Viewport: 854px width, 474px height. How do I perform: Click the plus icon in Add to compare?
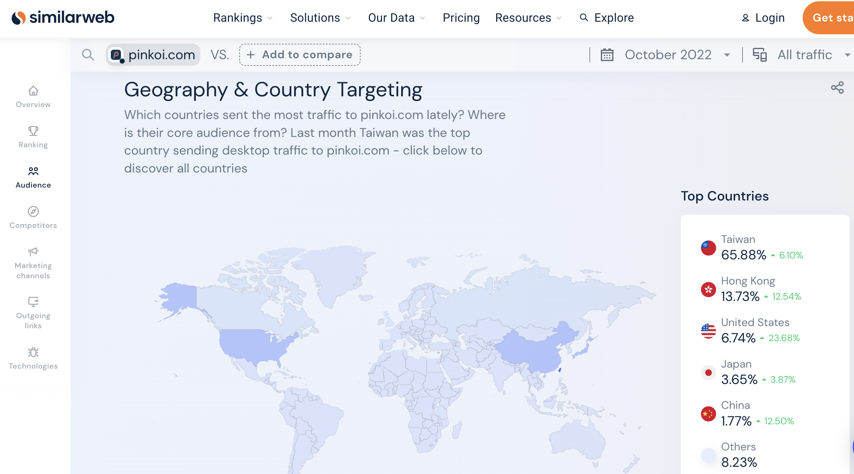[251, 55]
